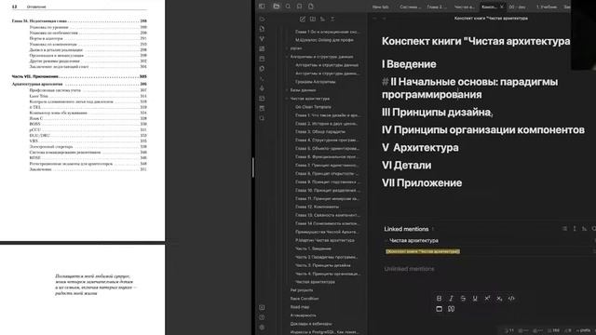
Task: Apply strikethrough from floating format toolbar
Action: (463, 299)
